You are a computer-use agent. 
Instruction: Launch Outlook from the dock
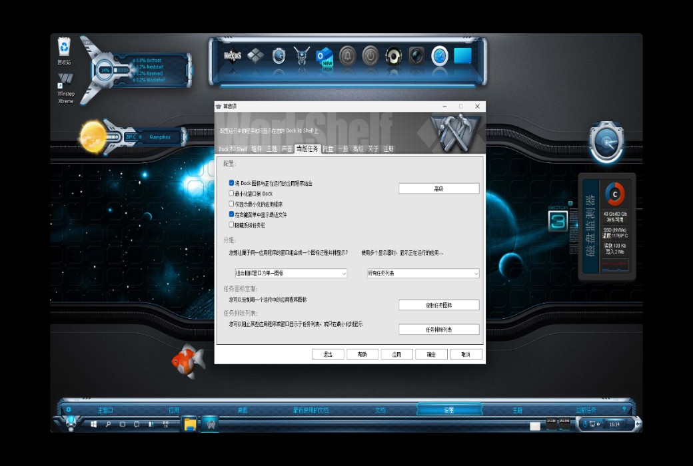coord(325,57)
